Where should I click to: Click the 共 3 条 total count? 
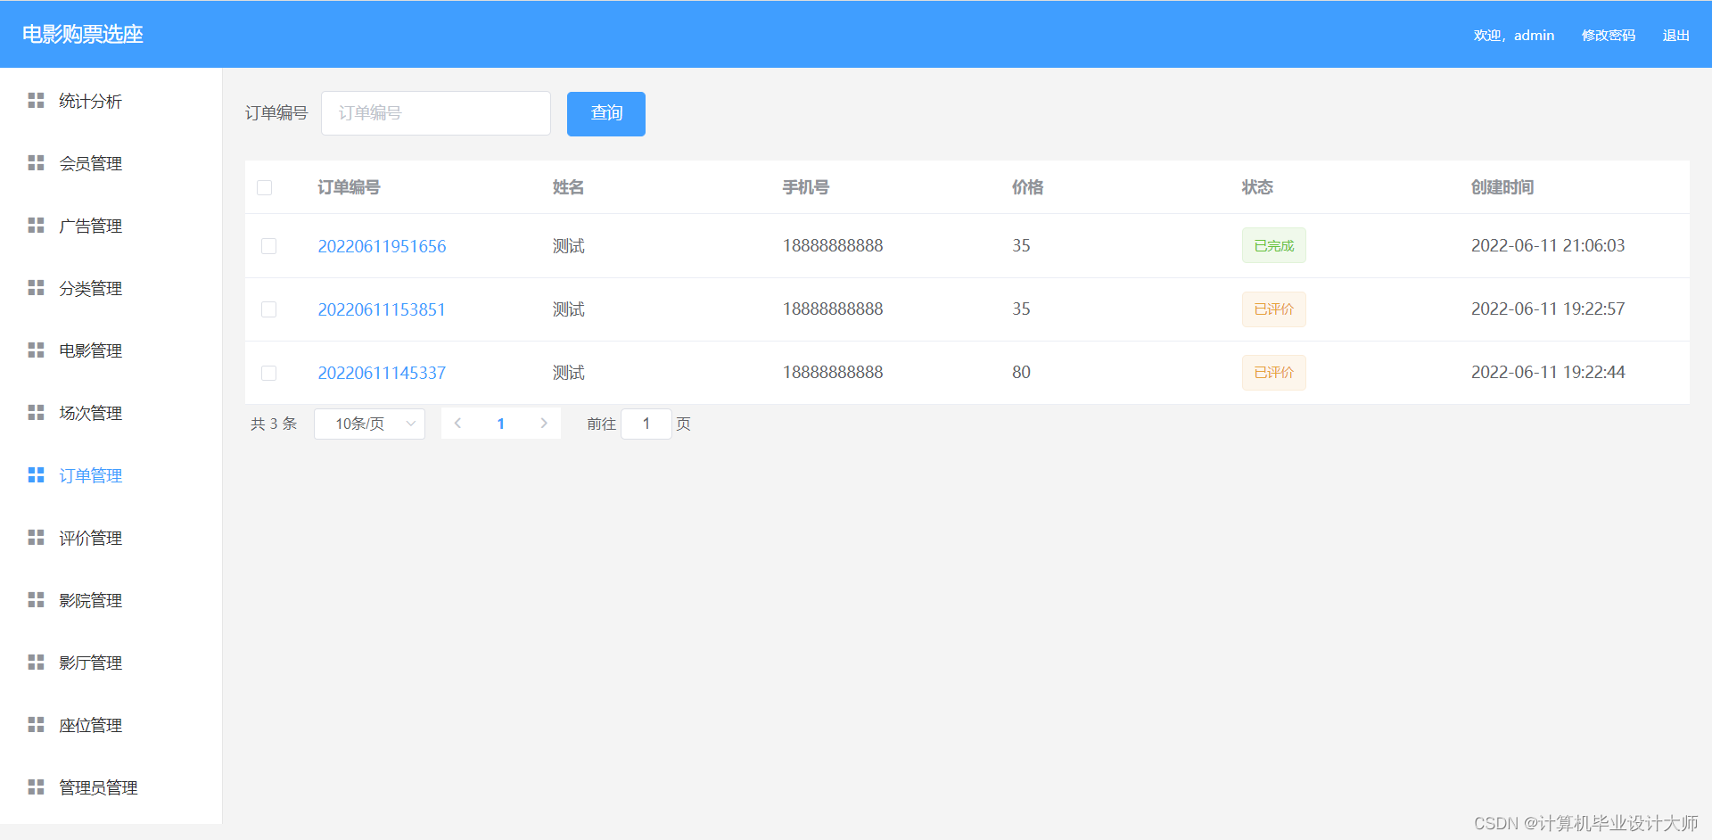pyautogui.click(x=274, y=424)
